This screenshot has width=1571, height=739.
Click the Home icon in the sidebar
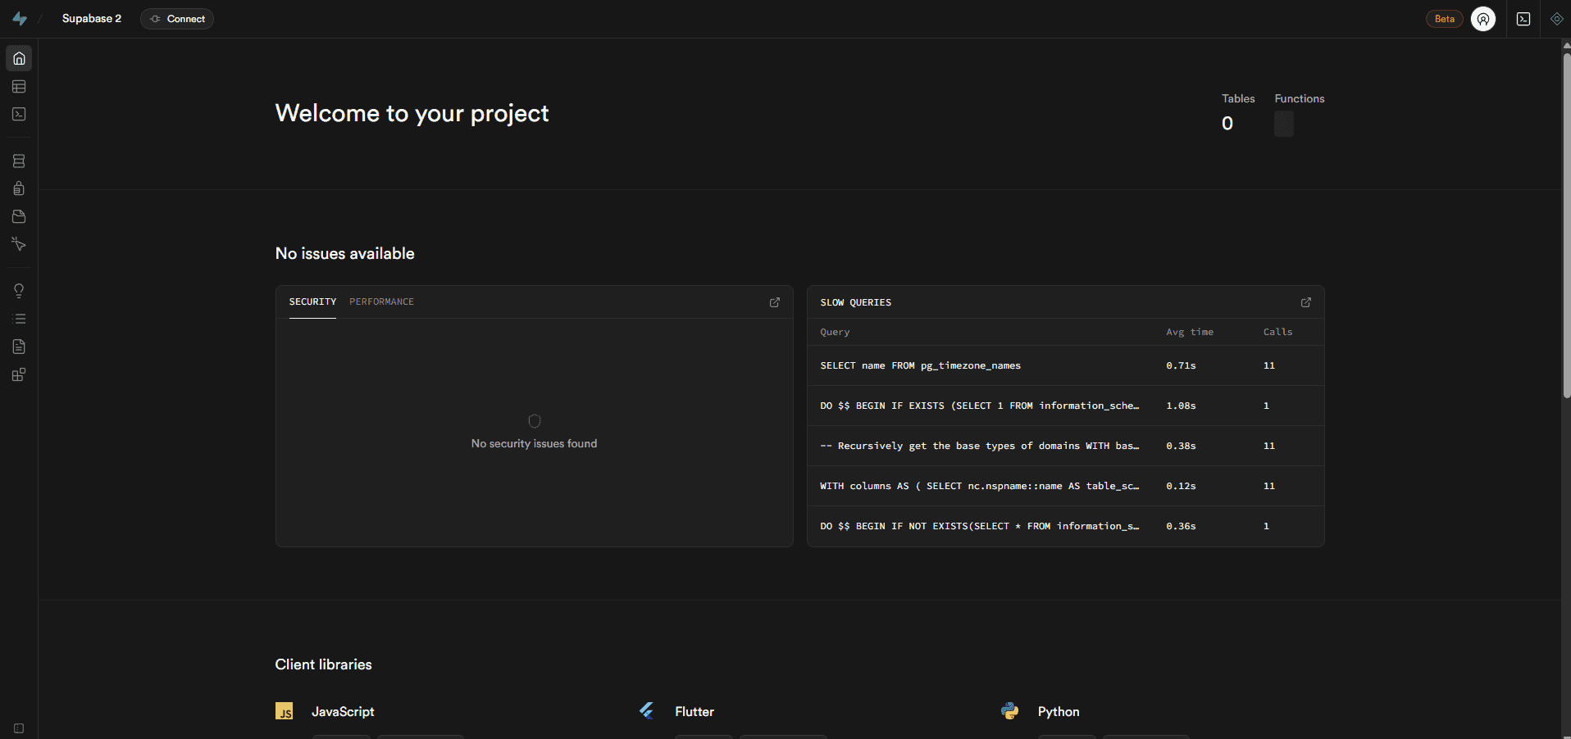pos(19,59)
